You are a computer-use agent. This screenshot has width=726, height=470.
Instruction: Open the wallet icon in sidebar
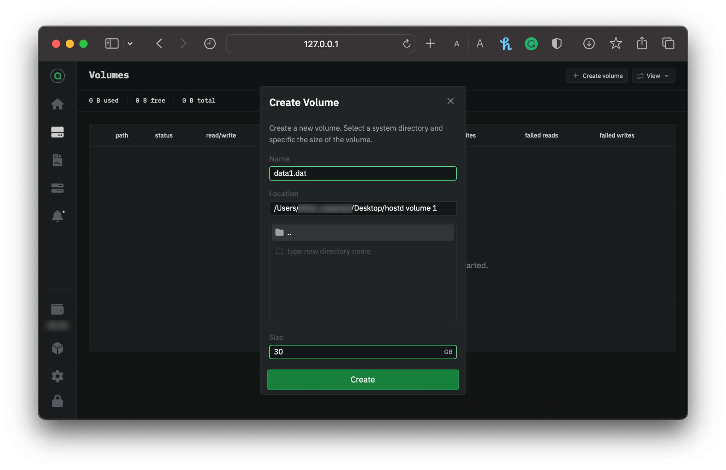pyautogui.click(x=57, y=309)
